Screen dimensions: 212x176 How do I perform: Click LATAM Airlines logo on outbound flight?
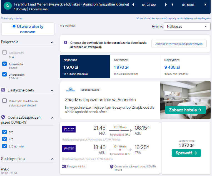[x=69, y=129]
